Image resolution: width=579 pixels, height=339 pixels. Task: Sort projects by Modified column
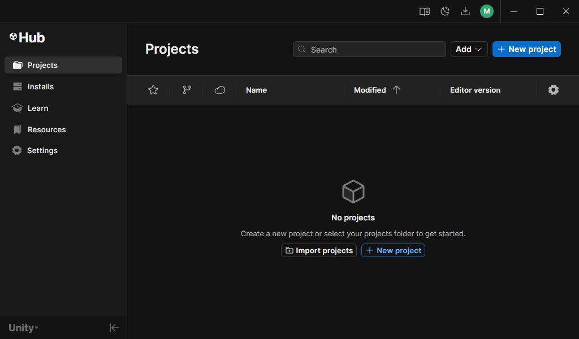click(370, 90)
